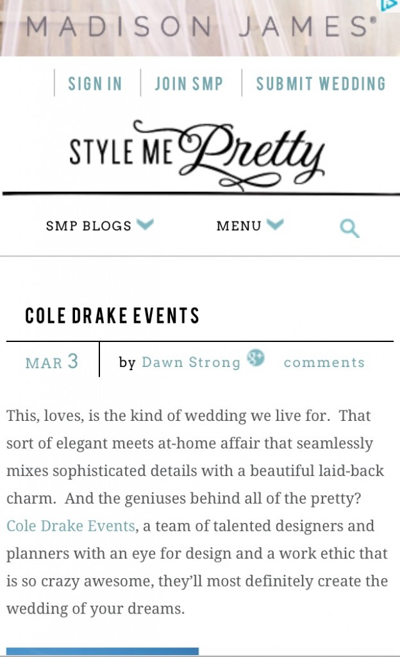This screenshot has width=400, height=657.
Task: Click the Style Me Pretty logo
Action: click(196, 155)
